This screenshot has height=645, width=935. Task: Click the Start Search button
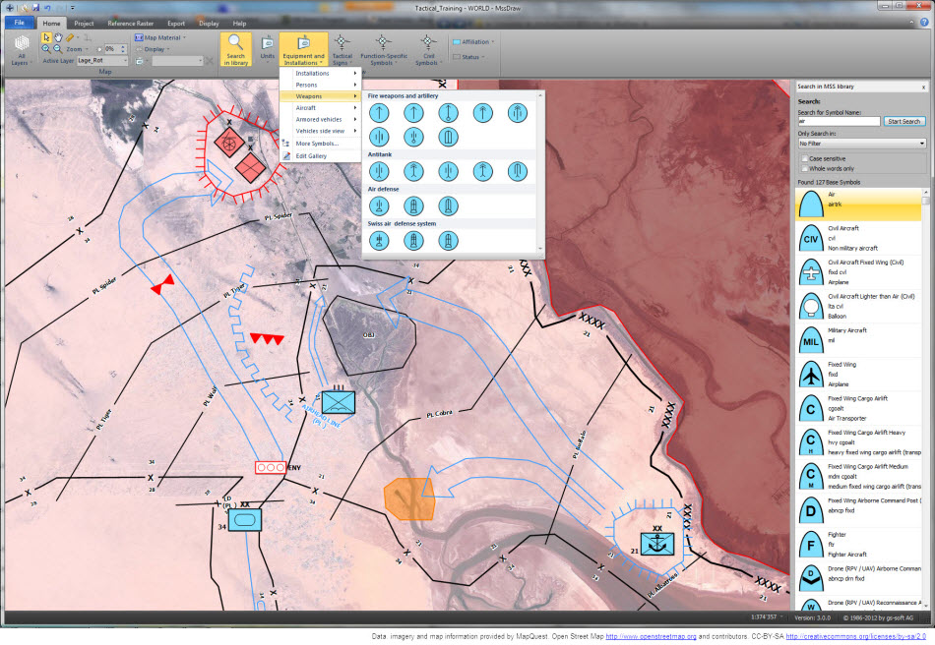pos(904,121)
